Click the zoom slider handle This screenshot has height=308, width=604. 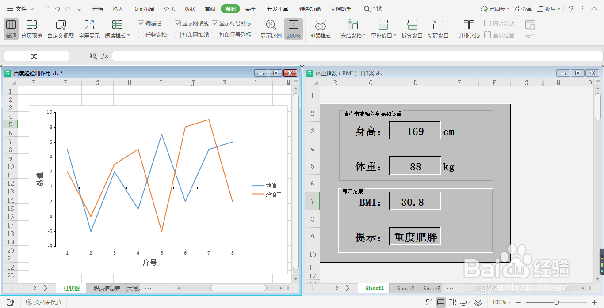[x=556, y=302]
